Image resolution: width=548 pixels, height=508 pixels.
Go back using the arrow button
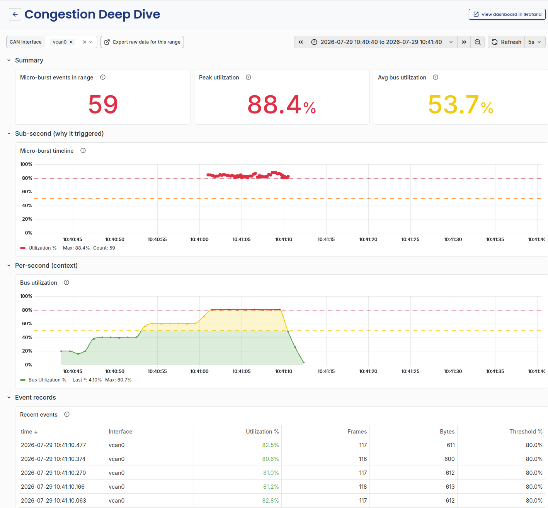[15, 14]
